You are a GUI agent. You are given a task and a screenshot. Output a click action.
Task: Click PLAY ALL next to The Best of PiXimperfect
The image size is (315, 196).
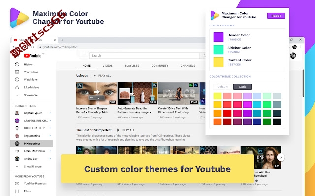(x=126, y=130)
